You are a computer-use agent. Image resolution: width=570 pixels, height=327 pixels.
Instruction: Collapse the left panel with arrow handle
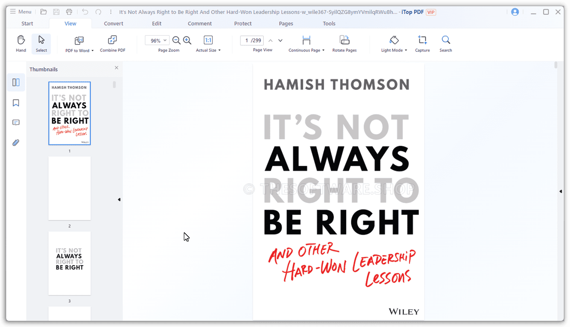tap(119, 200)
